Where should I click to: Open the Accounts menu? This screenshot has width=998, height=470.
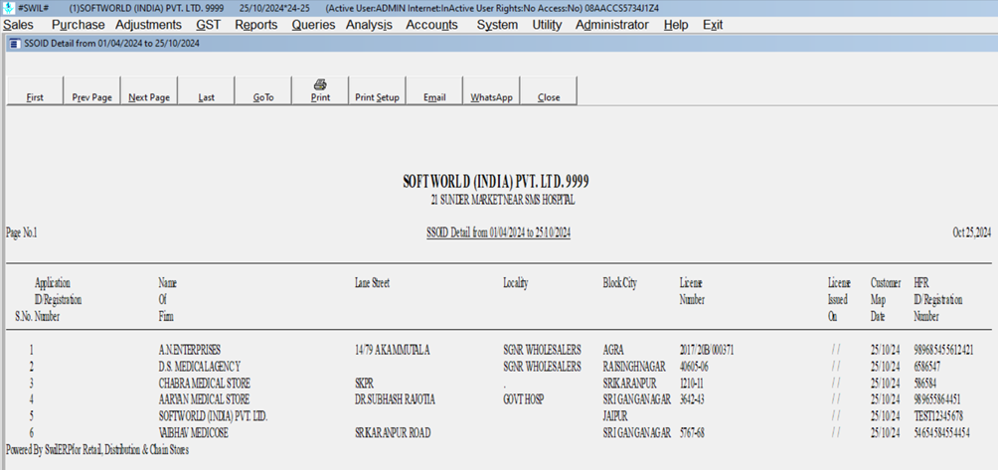point(431,25)
